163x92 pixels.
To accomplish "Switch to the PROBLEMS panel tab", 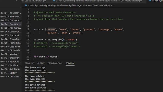I will (30, 63).
